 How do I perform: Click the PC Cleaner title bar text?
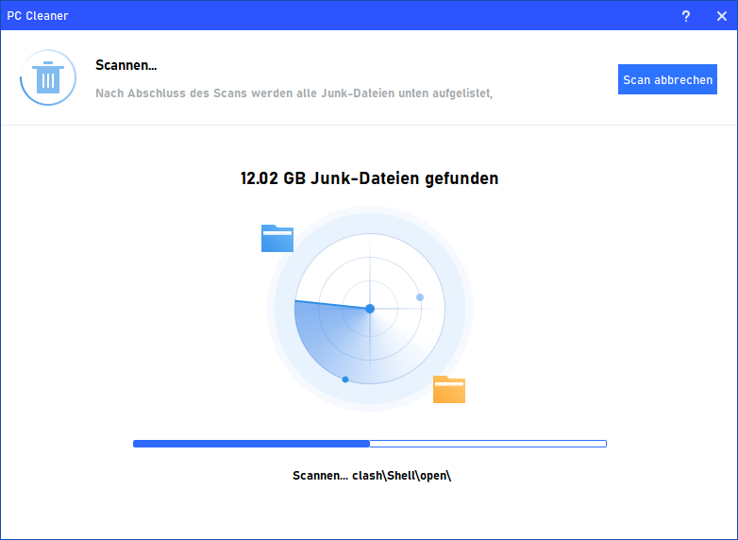tap(38, 16)
